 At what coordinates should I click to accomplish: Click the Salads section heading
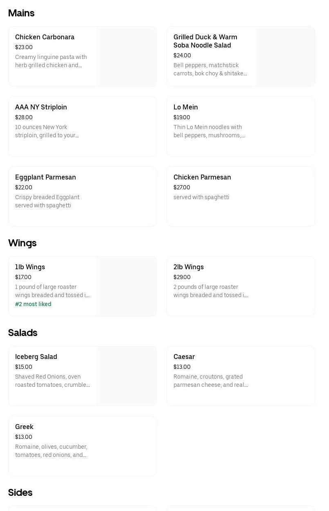(x=23, y=333)
